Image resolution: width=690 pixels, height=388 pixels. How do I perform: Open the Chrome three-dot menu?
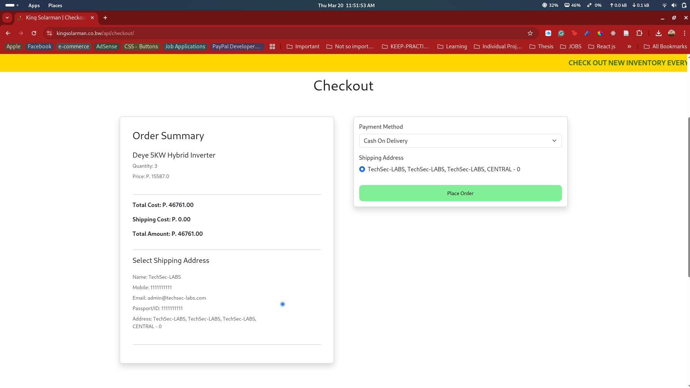click(x=684, y=33)
